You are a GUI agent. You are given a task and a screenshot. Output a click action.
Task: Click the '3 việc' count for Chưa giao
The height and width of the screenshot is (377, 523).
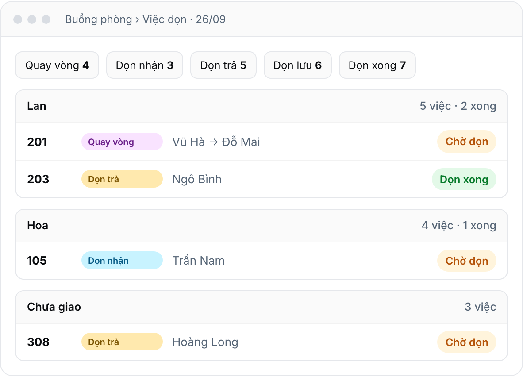point(481,307)
